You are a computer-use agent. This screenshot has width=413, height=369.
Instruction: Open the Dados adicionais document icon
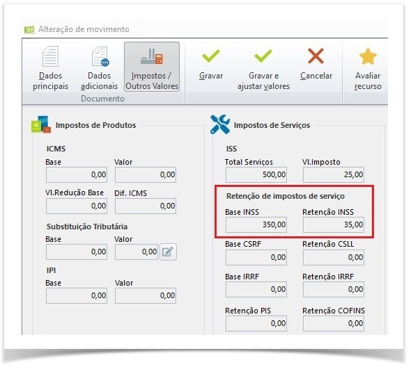100,56
